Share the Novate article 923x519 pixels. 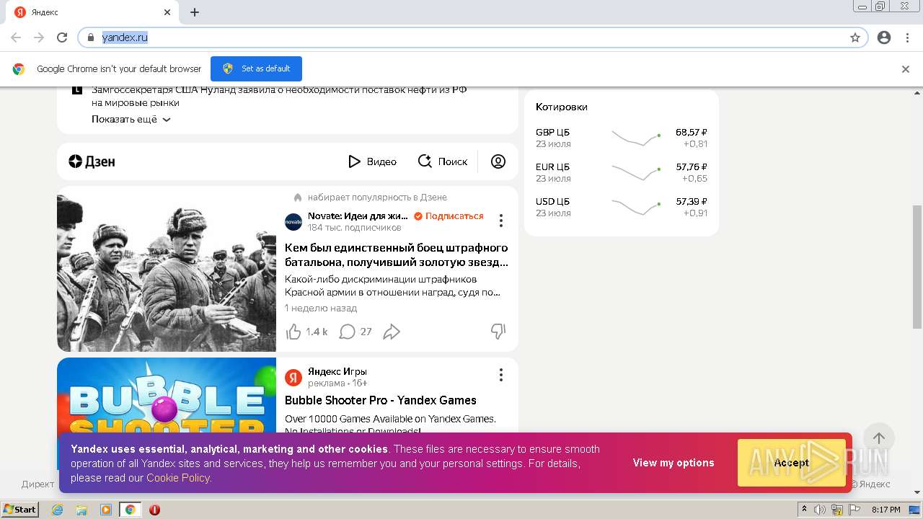392,332
